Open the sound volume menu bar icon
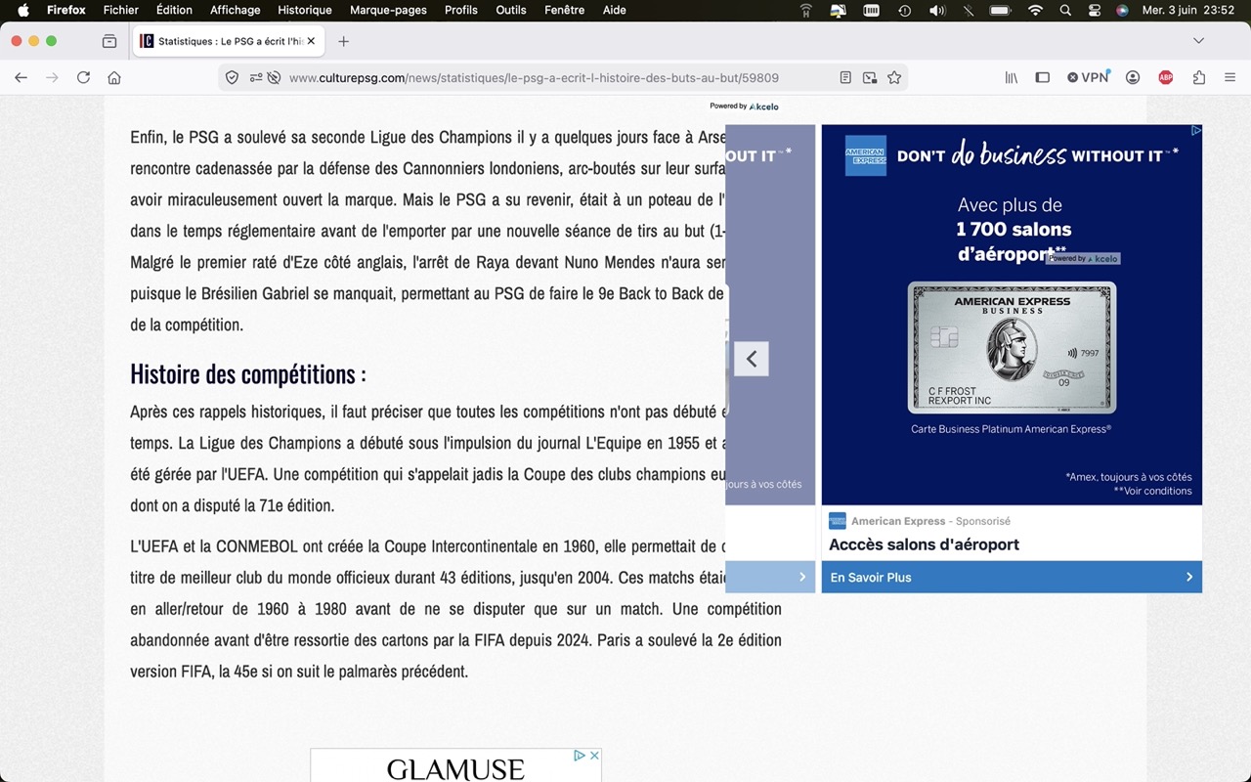The height and width of the screenshot is (782, 1251). (x=936, y=11)
